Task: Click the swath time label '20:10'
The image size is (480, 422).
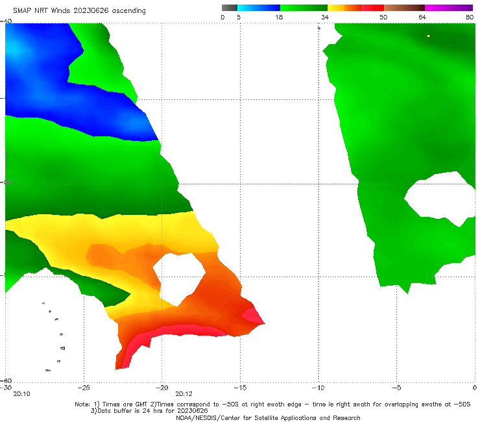Action: tap(22, 394)
